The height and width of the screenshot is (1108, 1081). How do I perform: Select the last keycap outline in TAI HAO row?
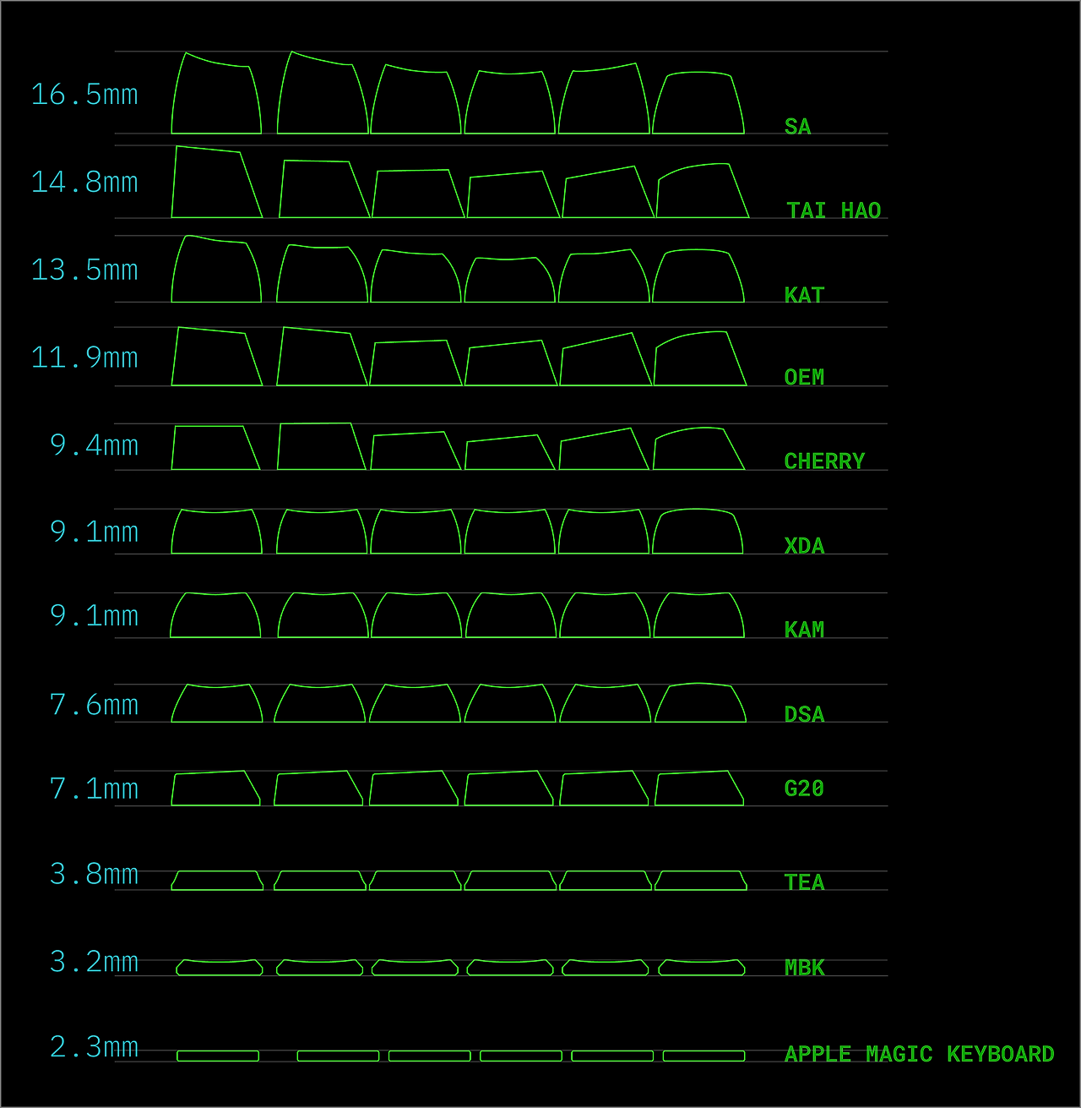click(x=703, y=191)
